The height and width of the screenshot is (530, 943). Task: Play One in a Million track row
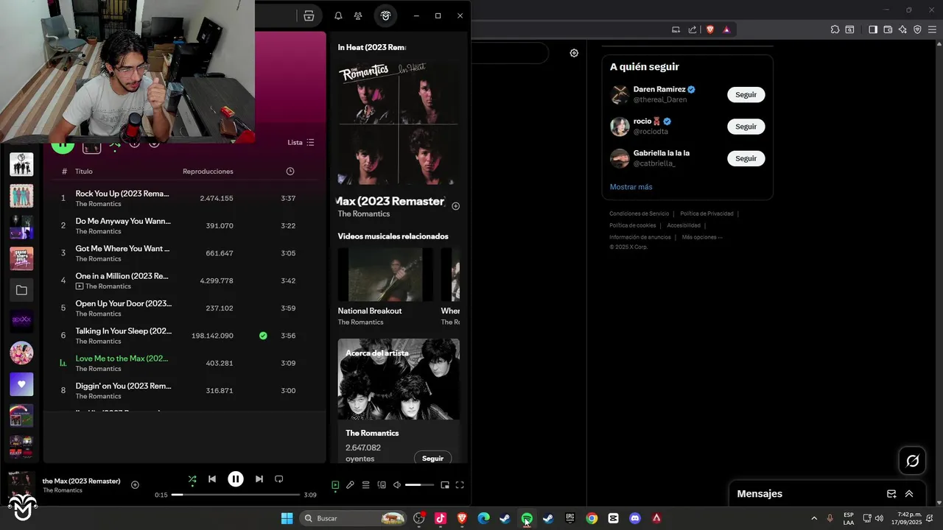[184, 280]
